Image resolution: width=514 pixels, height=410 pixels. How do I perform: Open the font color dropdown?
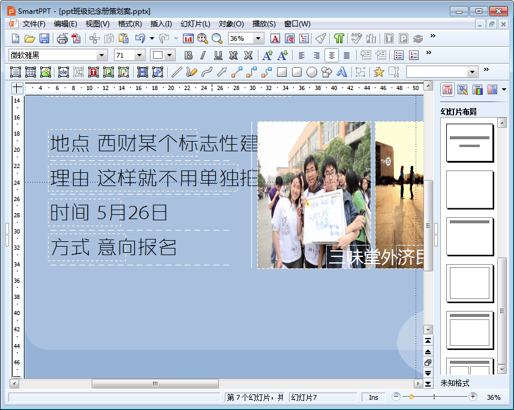170,55
